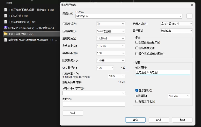Open the 单词大小 32 dropdown
The width and height of the screenshot is (201, 127).
pos(111,53)
